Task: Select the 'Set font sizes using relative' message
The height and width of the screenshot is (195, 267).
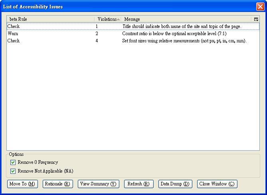Action: point(184,41)
